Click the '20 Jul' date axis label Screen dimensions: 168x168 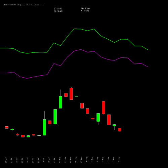click(x=6, y=160)
